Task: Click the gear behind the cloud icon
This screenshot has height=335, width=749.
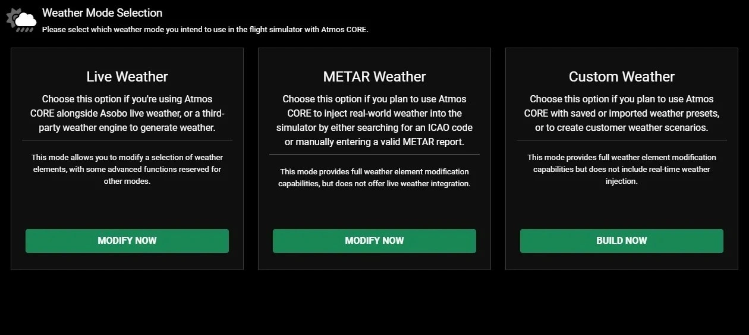Action: 12,16
